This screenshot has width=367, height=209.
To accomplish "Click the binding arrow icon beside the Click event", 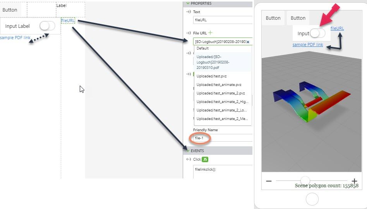I will coord(189,159).
